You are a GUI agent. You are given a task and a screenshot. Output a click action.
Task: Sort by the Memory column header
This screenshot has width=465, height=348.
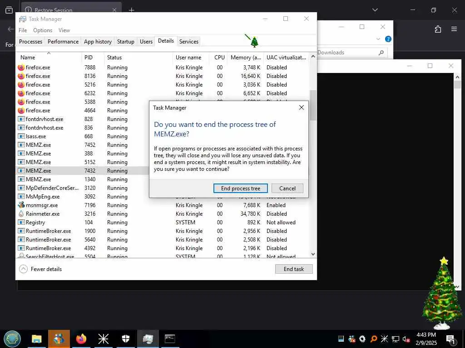(246, 58)
